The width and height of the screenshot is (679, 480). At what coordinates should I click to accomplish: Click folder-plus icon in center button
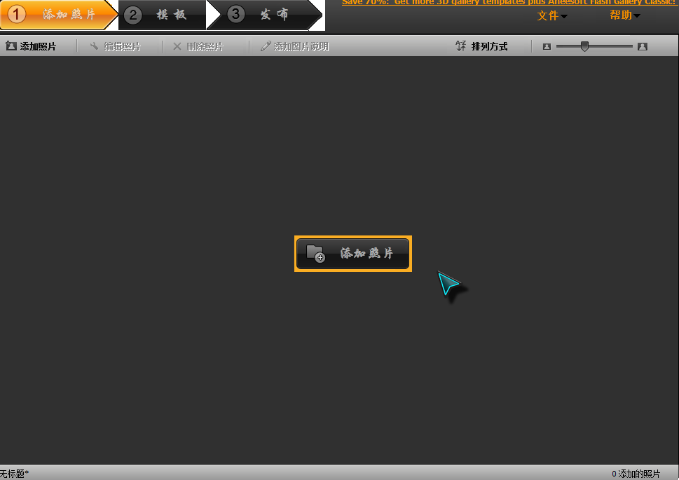pyautogui.click(x=315, y=254)
